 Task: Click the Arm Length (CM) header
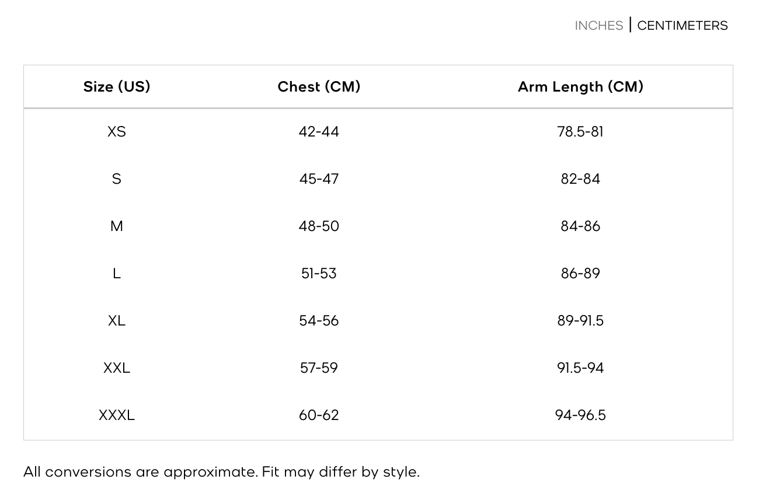(580, 87)
